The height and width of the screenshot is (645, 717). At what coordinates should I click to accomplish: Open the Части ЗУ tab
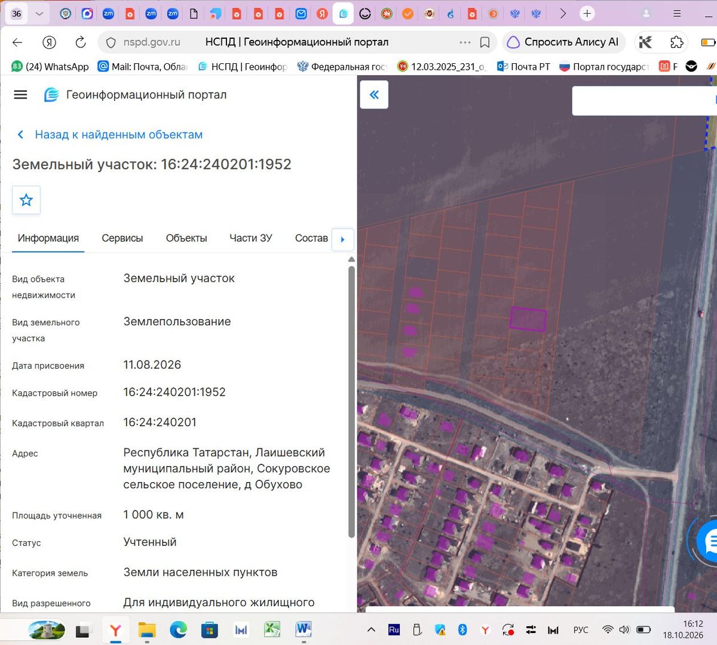(251, 238)
